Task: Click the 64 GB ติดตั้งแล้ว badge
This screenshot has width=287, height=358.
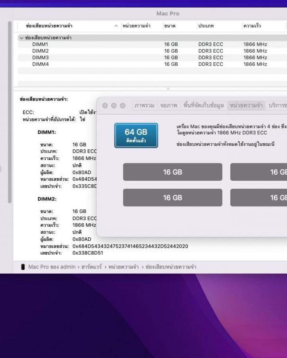Action: [x=136, y=135]
